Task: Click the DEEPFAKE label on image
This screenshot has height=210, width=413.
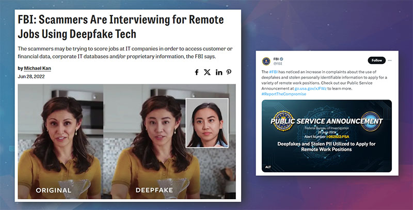Action: click(x=154, y=190)
